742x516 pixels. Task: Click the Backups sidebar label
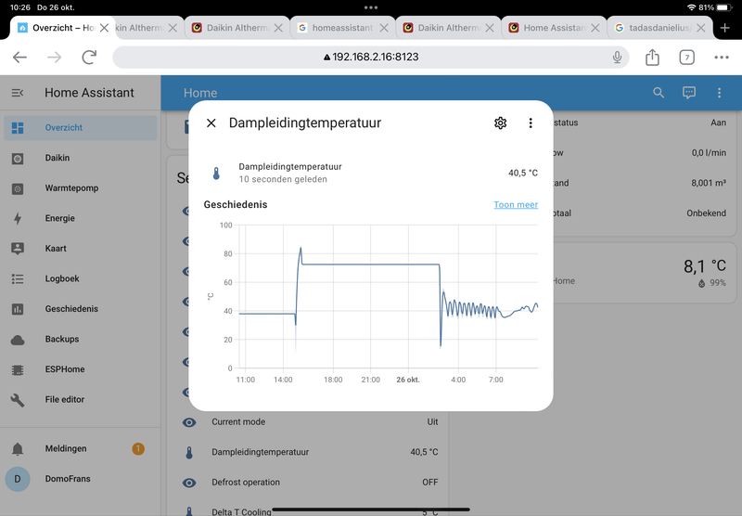[62, 340]
